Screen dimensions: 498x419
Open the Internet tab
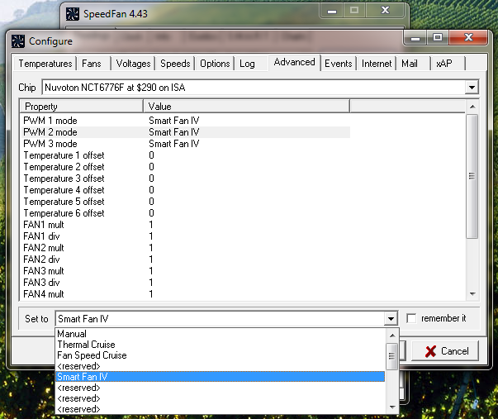tap(377, 64)
